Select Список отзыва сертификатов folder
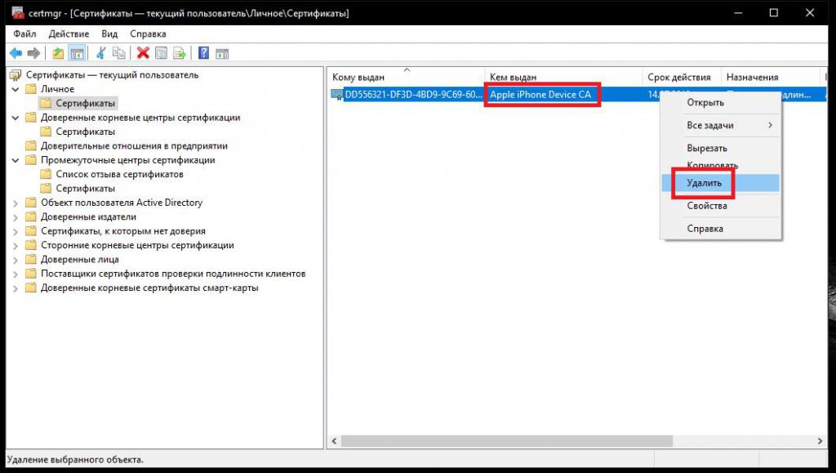Screen dimensions: 836x473 [x=119, y=174]
